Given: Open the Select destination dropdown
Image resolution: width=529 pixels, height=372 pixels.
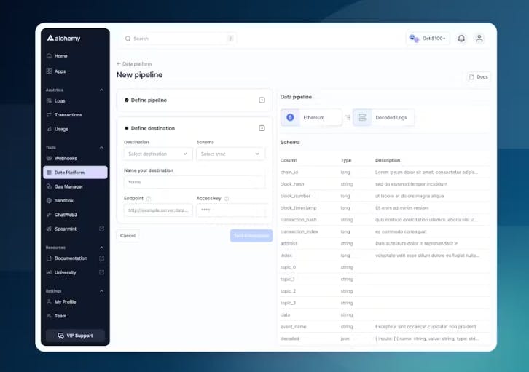Looking at the screenshot, I should pos(158,154).
